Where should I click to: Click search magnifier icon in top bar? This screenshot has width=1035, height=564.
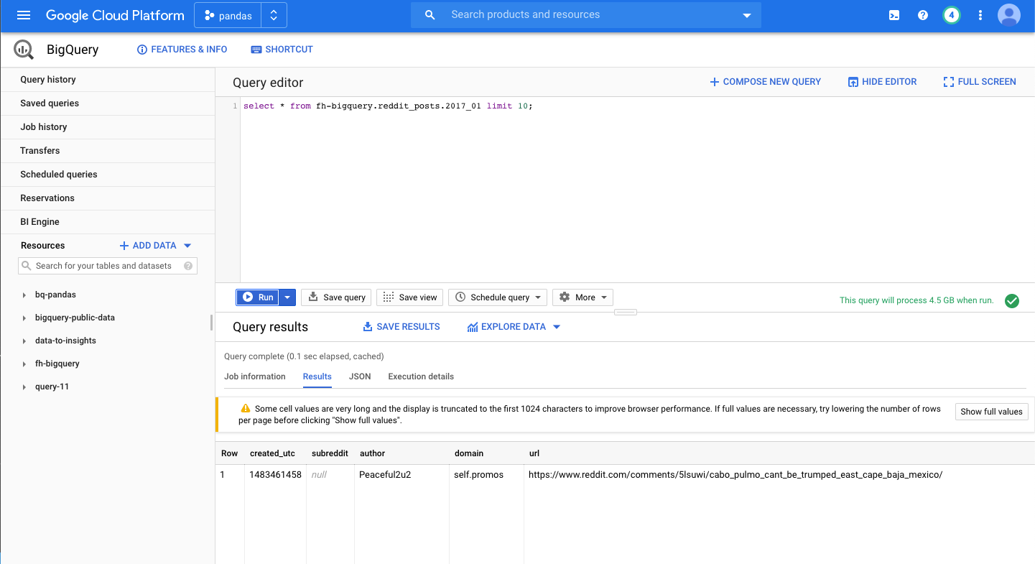(x=430, y=15)
